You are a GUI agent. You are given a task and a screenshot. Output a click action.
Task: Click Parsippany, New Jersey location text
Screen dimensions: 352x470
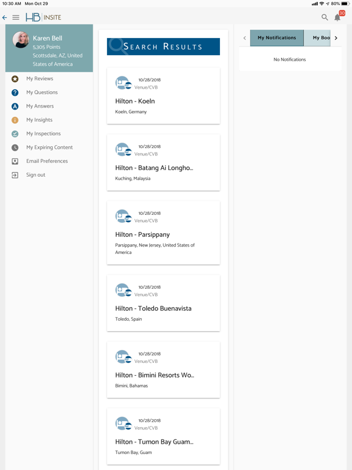pos(155,249)
